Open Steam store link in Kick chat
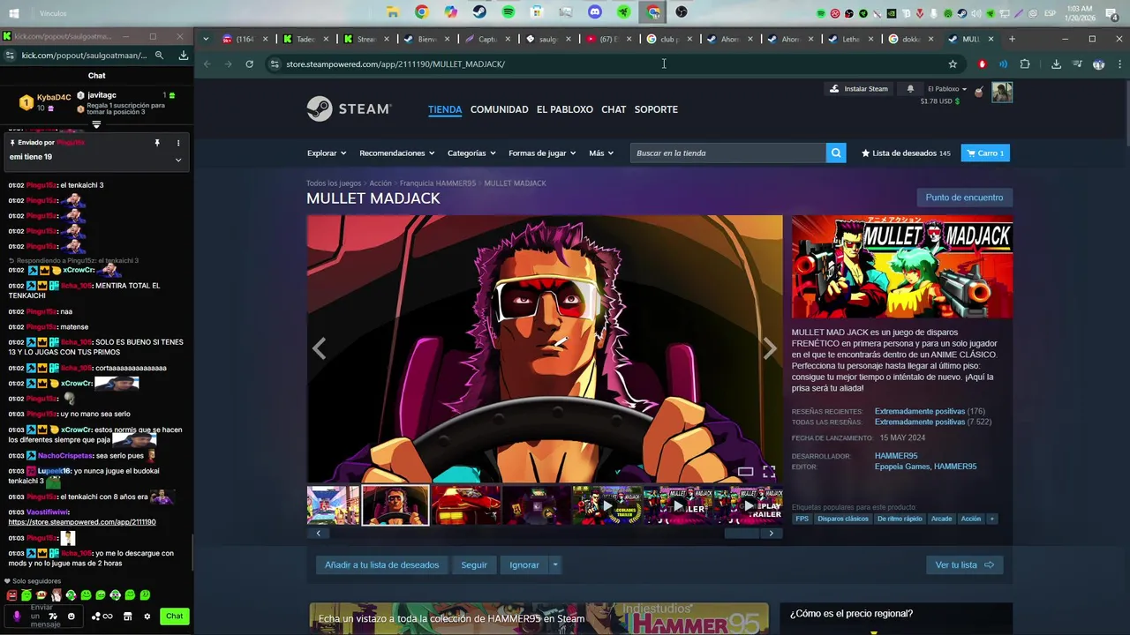 coord(82,522)
